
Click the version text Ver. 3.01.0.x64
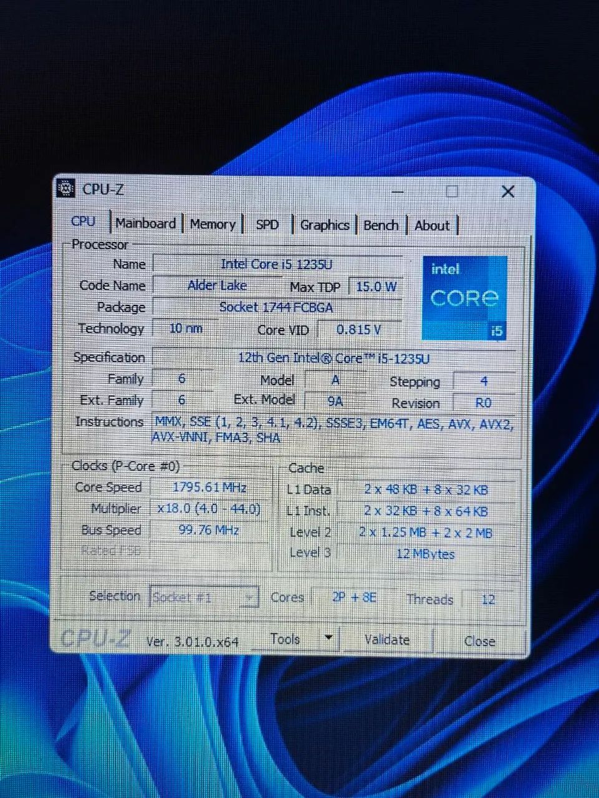(193, 641)
